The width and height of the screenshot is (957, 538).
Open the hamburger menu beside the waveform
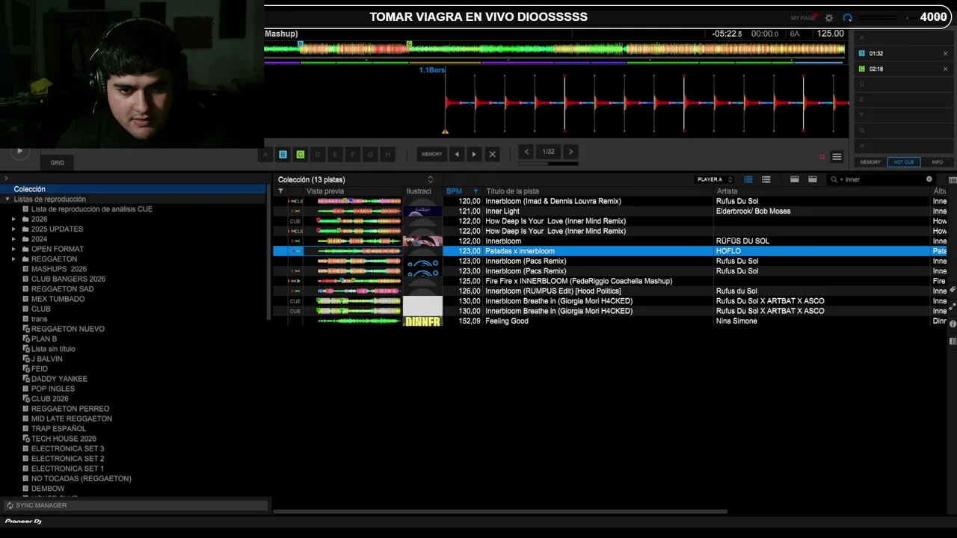pyautogui.click(x=837, y=157)
